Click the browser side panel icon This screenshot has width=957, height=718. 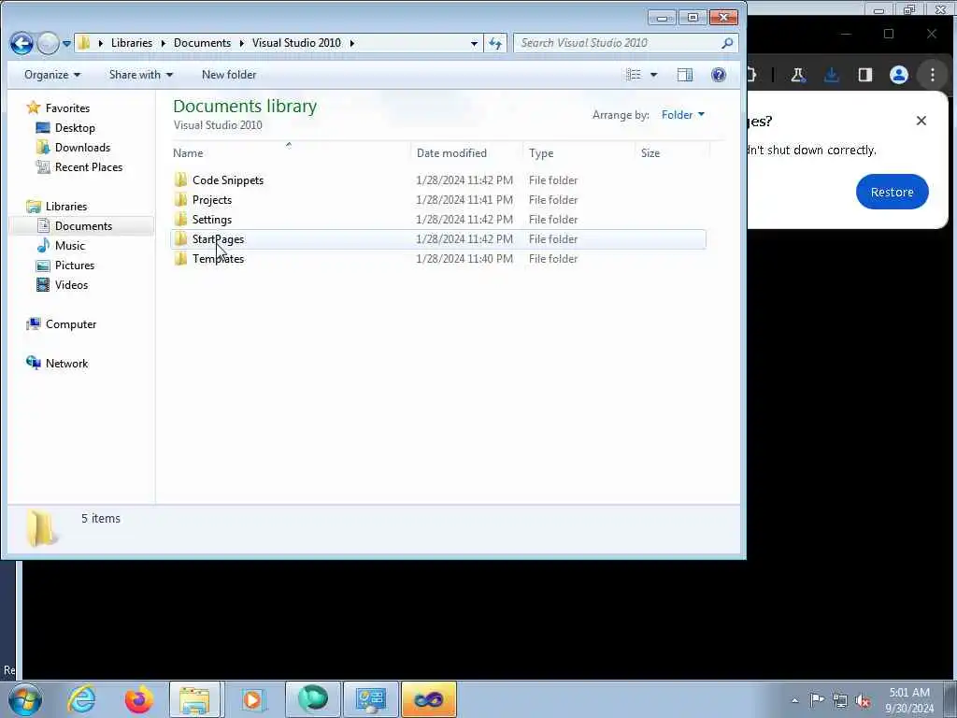click(x=864, y=75)
